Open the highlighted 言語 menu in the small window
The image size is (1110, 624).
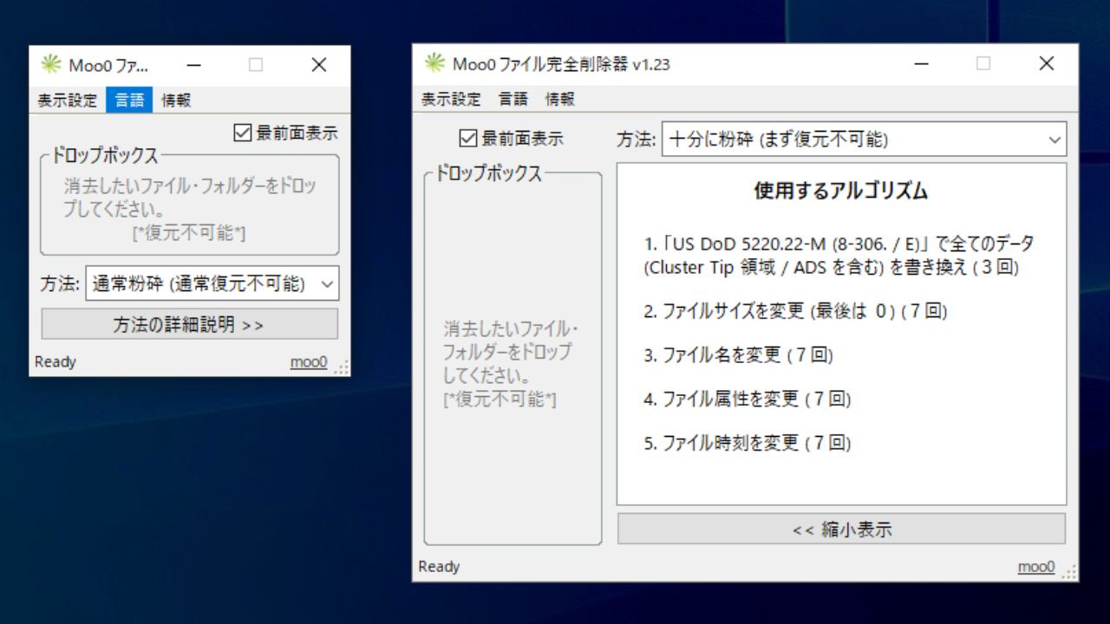(129, 100)
